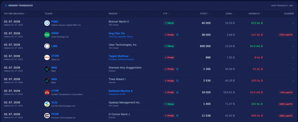Image resolution: width=298 pixels, height=122 pixels.
Task: Sort by Insider column header
Action: click(114, 14)
